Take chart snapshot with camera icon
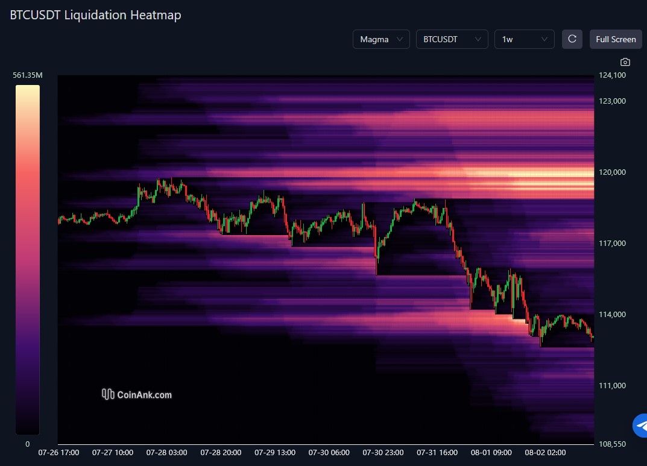Viewport: 647px width, 466px height. click(625, 62)
